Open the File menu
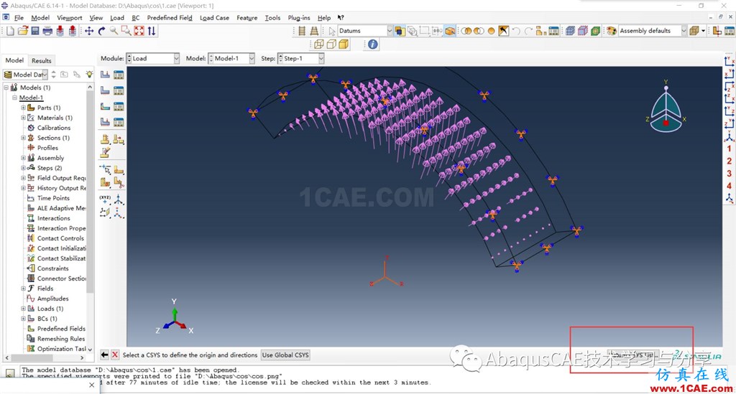Screen dimensions: 736x394 tap(19, 18)
